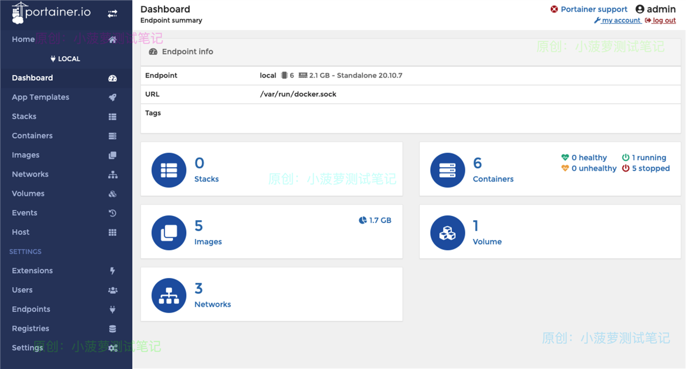
Task: Click the App Templates rocket icon
Action: pyautogui.click(x=112, y=97)
